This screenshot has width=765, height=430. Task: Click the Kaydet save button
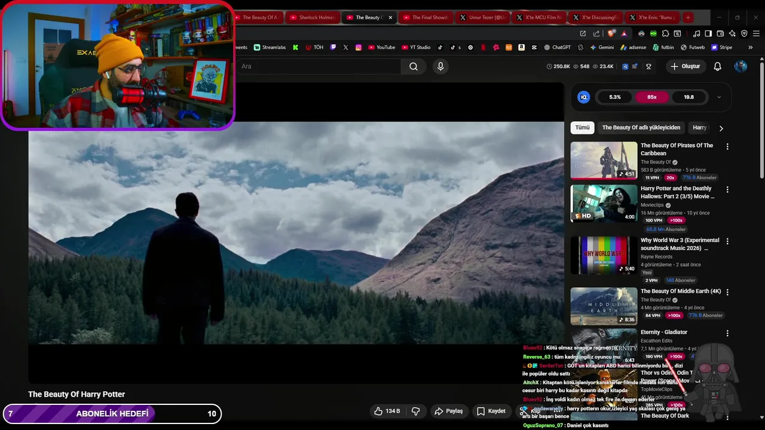(491, 411)
